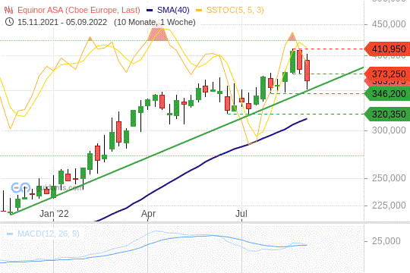Click the (10 Monate, 1 Woche) period text

(x=155, y=22)
